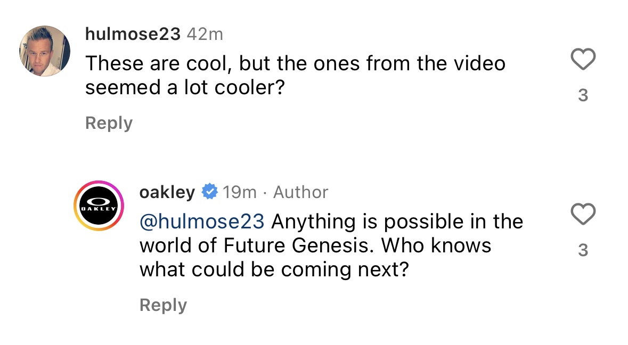
Task: Like hulmose23's comment with the heart
Action: click(x=583, y=59)
